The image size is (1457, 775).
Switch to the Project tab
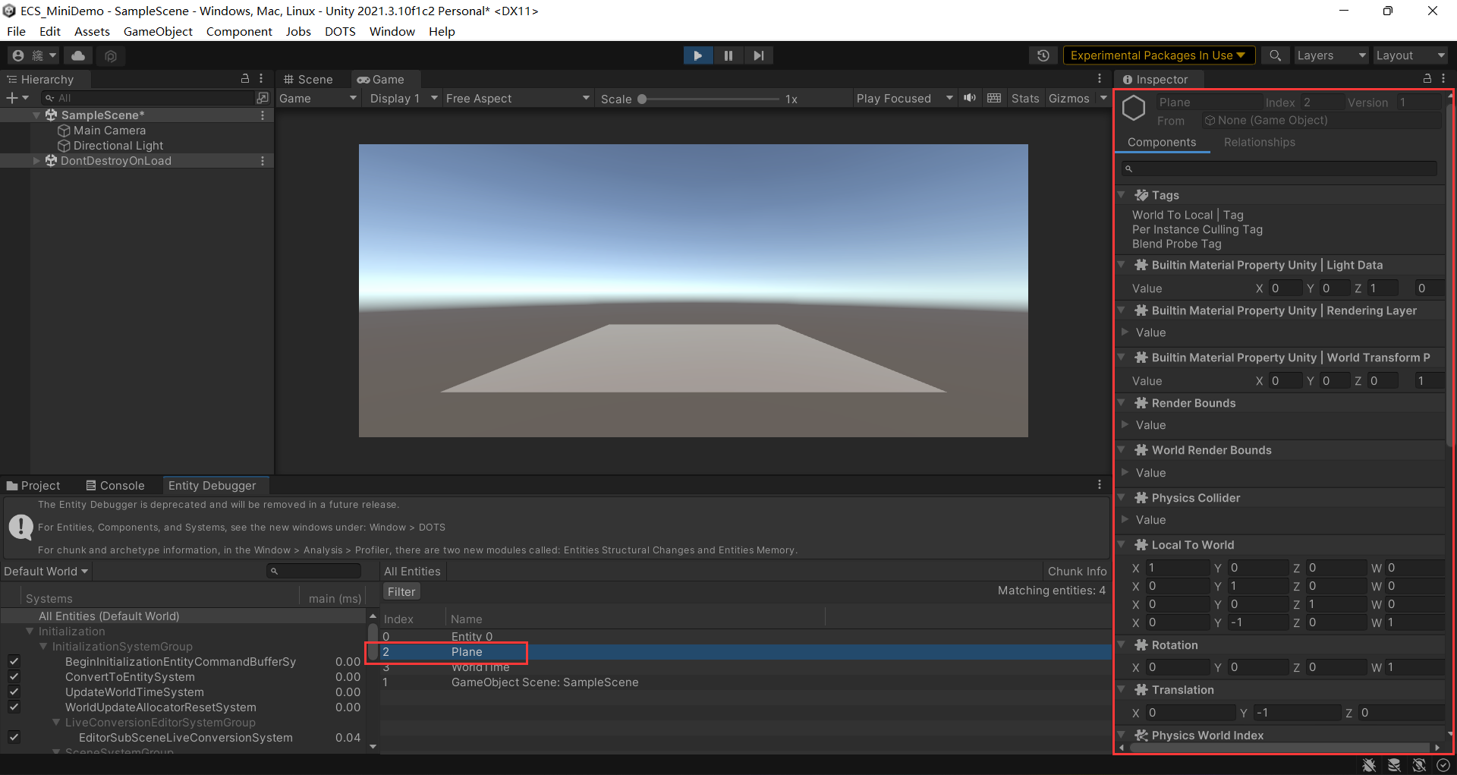(33, 485)
